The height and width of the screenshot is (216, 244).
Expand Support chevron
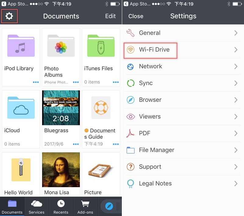(236, 167)
